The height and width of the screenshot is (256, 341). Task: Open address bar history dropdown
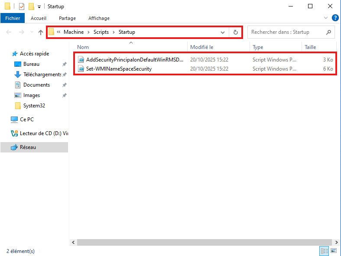point(223,32)
